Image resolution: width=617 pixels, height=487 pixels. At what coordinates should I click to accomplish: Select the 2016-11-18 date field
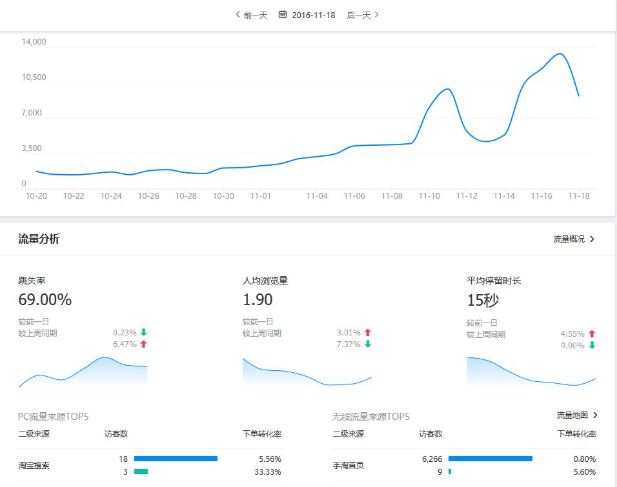(313, 15)
